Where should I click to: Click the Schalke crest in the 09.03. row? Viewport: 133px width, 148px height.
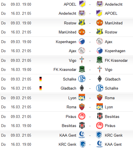point(82,79)
